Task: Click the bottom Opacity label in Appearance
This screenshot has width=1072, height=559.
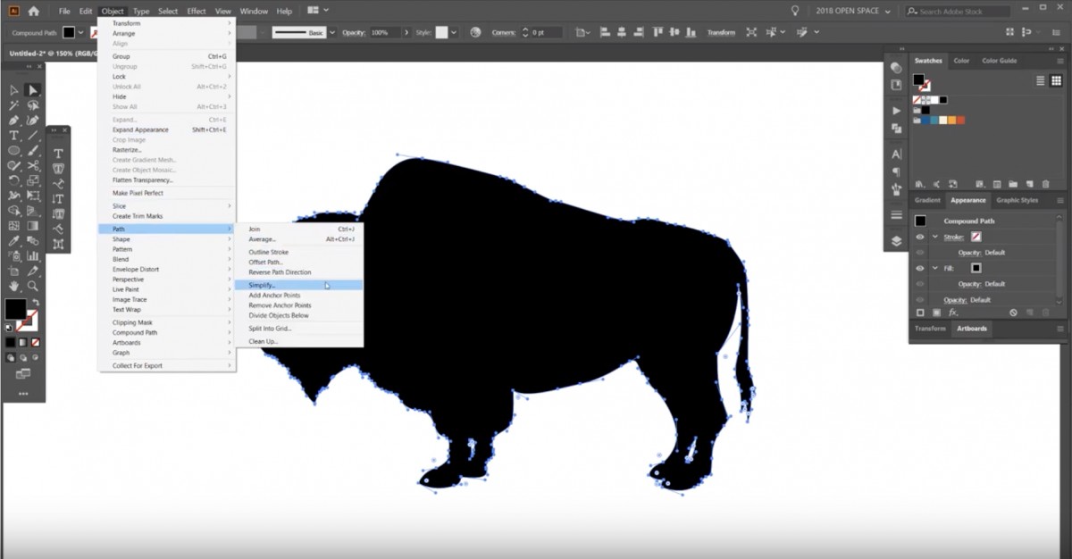Action: coord(955,300)
